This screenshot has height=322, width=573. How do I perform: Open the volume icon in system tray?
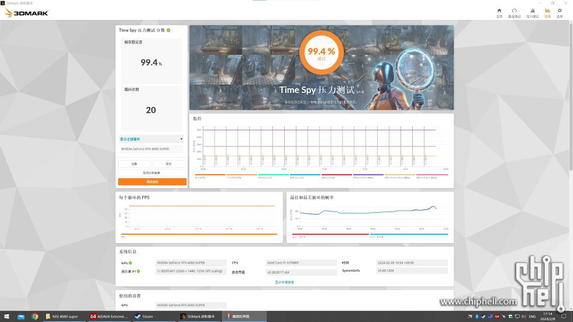click(x=524, y=317)
